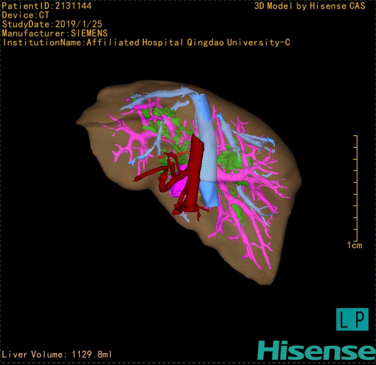376x365 pixels.
Task: Click the PatientID:2131144 text
Action: click(x=46, y=6)
